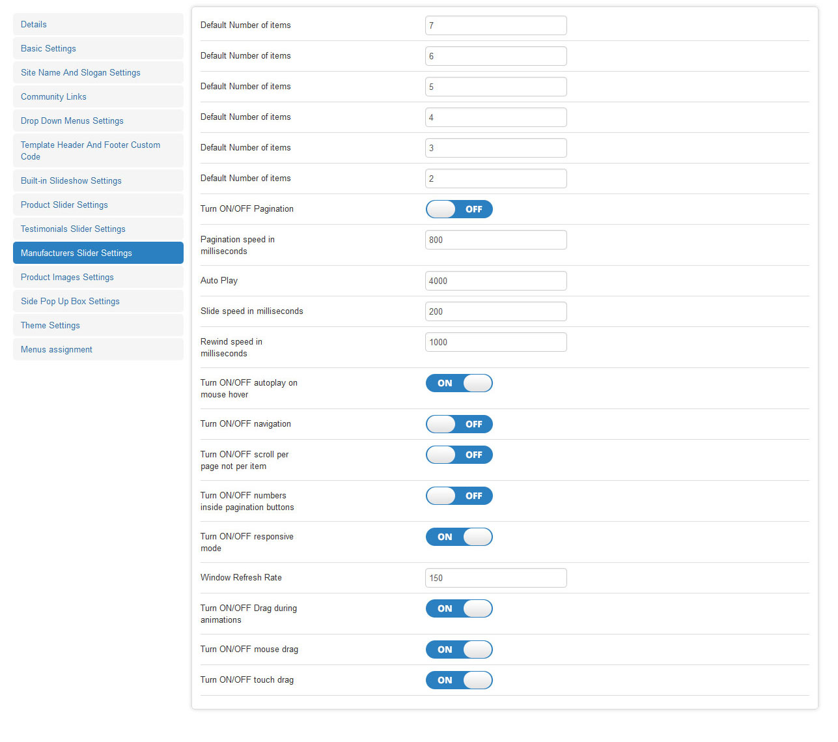This screenshot has width=838, height=742.
Task: Select Manufacturers Slider Settings tab
Action: tap(98, 253)
